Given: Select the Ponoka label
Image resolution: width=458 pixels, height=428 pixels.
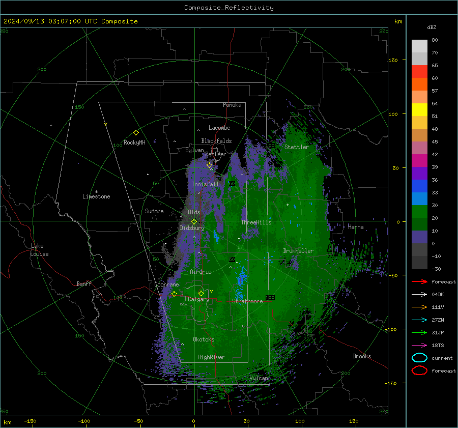Looking at the screenshot, I should coord(232,105).
